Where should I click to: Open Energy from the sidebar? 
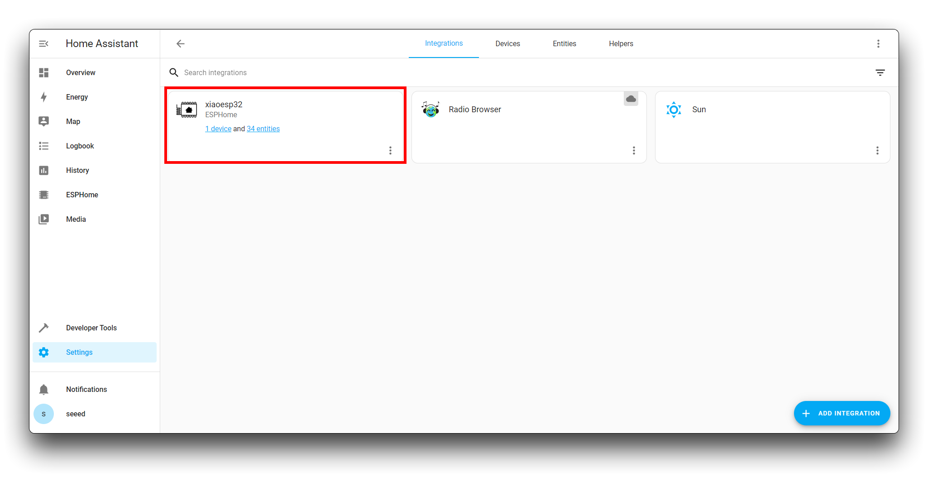[x=95, y=97]
